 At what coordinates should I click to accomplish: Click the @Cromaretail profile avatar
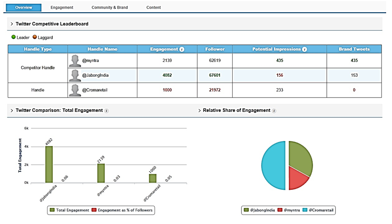75,90
